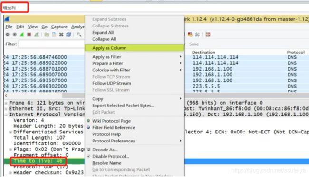Open Wireshark preferences toolbar icon
The width and height of the screenshot is (309, 177).
(x=197, y=35)
